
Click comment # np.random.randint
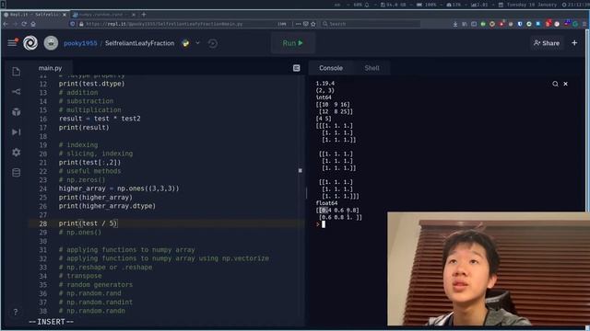[x=96, y=302]
